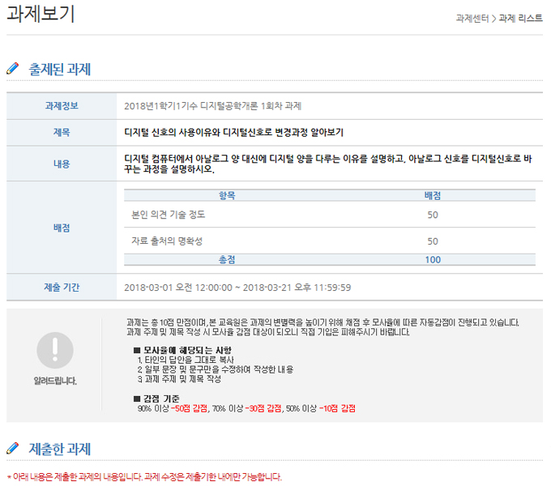
Task: Click the total score value 100
Action: click(x=433, y=259)
